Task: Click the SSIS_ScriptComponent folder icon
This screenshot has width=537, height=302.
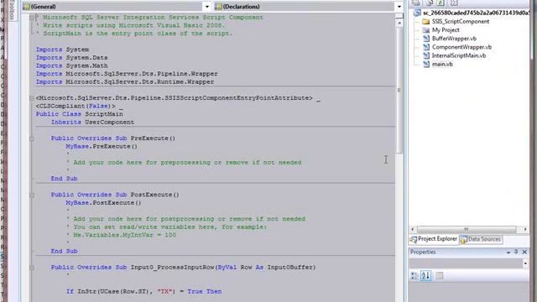Action: (426, 22)
